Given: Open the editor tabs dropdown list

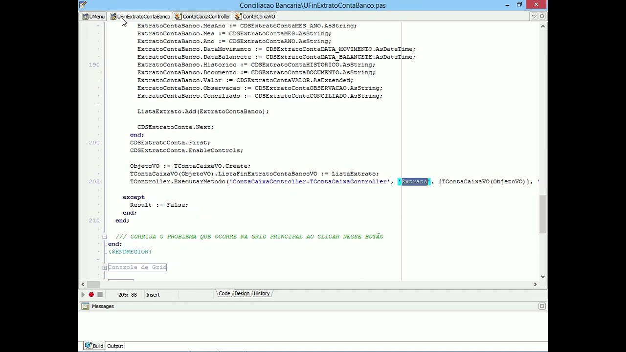Looking at the screenshot, I should click(534, 16).
